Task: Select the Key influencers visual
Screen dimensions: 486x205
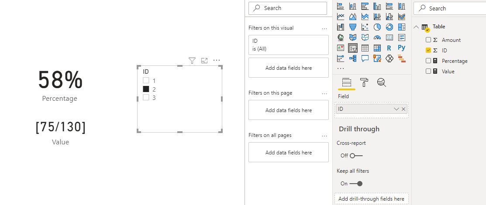Action: point(341,58)
